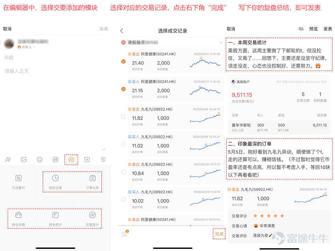Uncheck the 买入 阿里健康 21.15 record
Image resolution: width=335 pixels, height=251 pixels.
[x=124, y=89]
